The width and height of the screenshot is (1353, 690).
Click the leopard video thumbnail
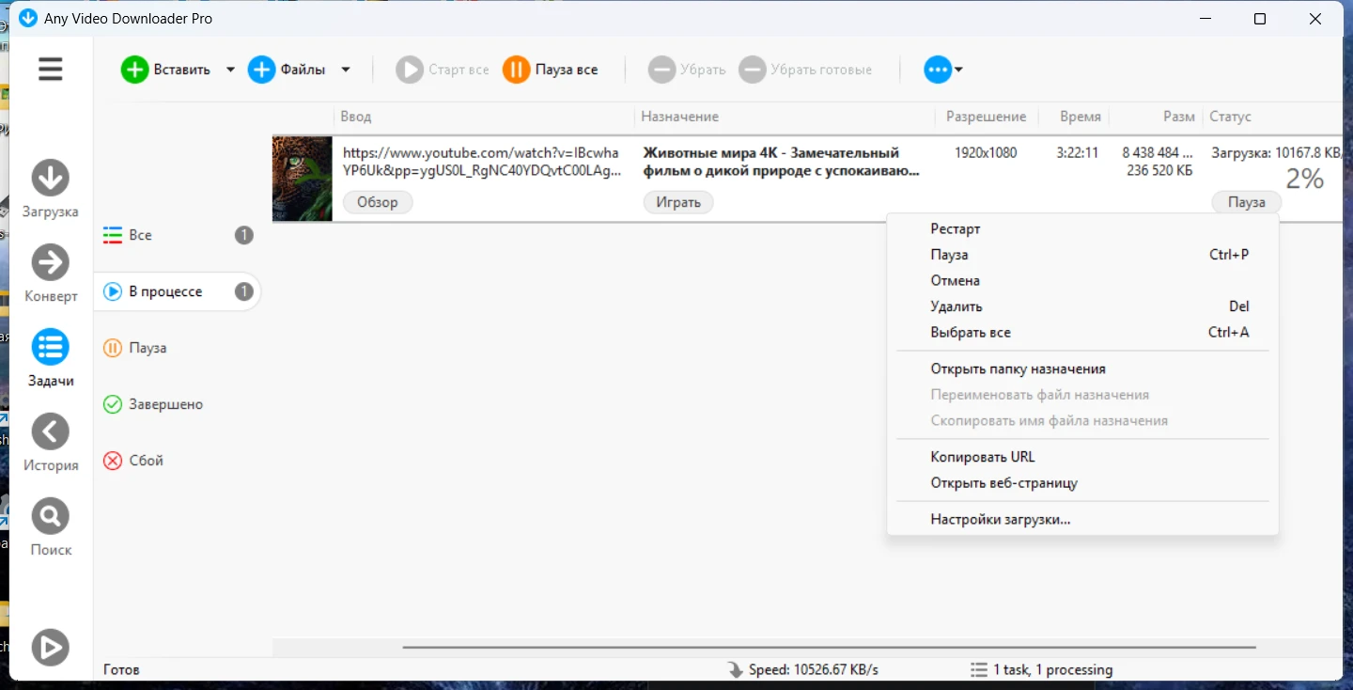(x=303, y=179)
